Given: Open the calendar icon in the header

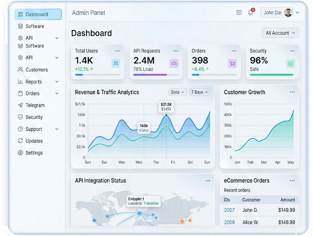Looking at the screenshot, I should pyautogui.click(x=239, y=13).
